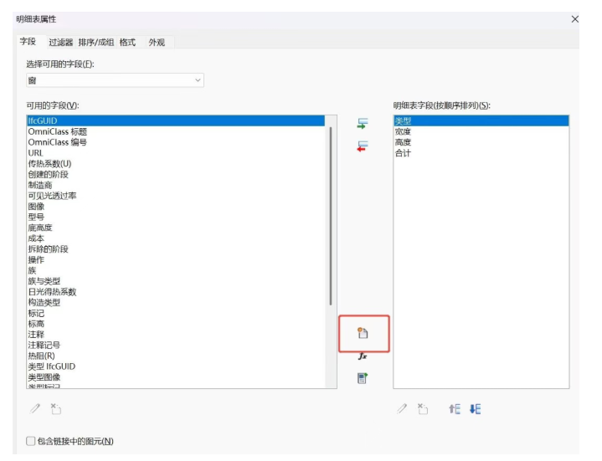The height and width of the screenshot is (461, 602).
Task: Click the available fields list scrollbar
Action: (331, 216)
